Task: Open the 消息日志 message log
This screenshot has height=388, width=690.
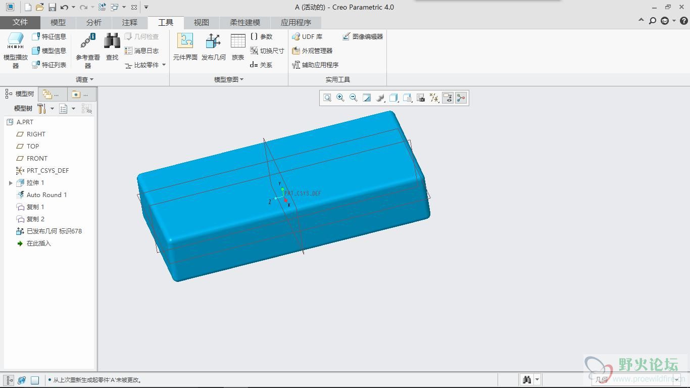Action: pyautogui.click(x=142, y=51)
